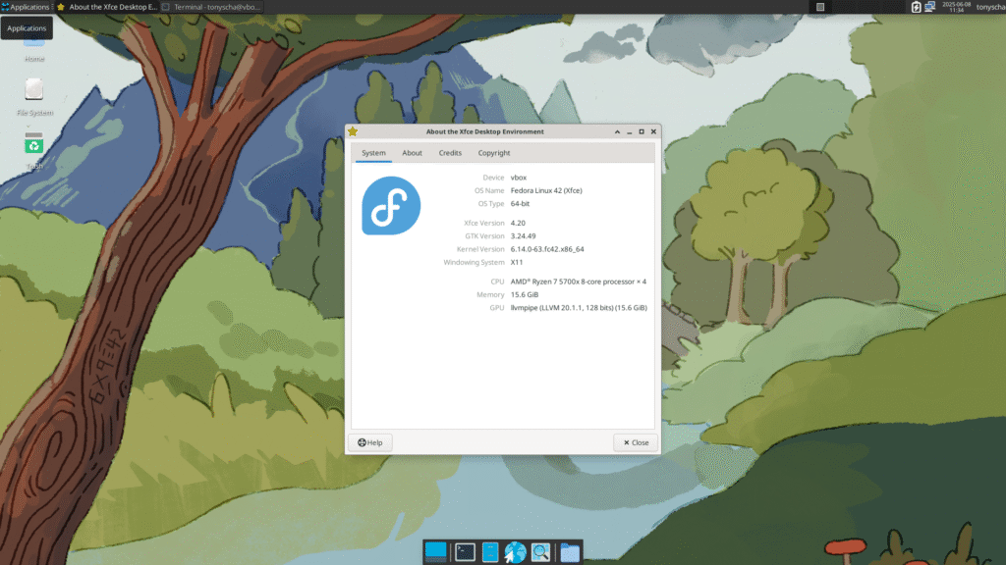Switch to the Copyright tab

tap(494, 153)
